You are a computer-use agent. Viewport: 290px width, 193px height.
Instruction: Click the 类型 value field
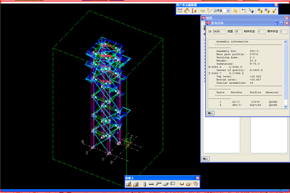pos(238,31)
